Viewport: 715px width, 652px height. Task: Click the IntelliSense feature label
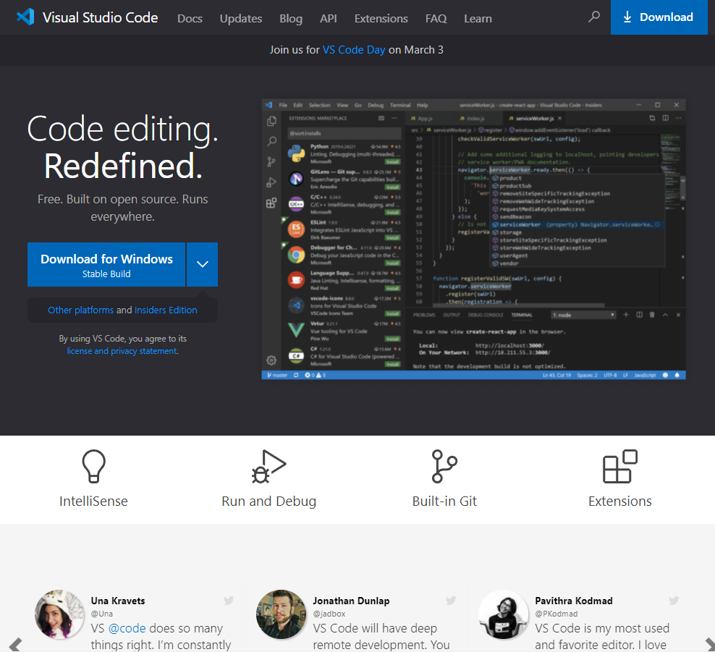click(x=93, y=501)
